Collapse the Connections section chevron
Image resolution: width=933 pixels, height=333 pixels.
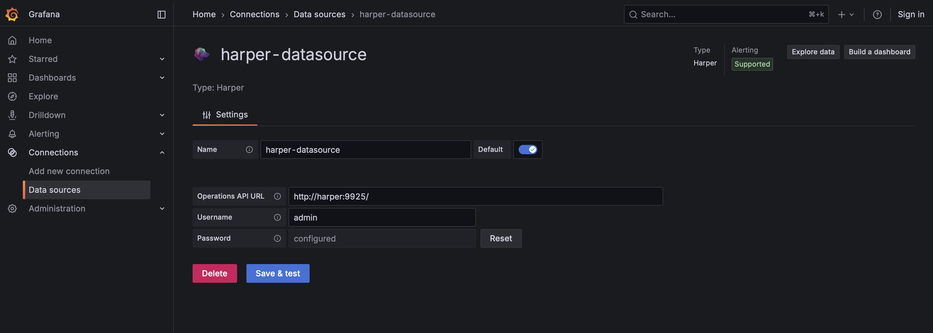(162, 152)
